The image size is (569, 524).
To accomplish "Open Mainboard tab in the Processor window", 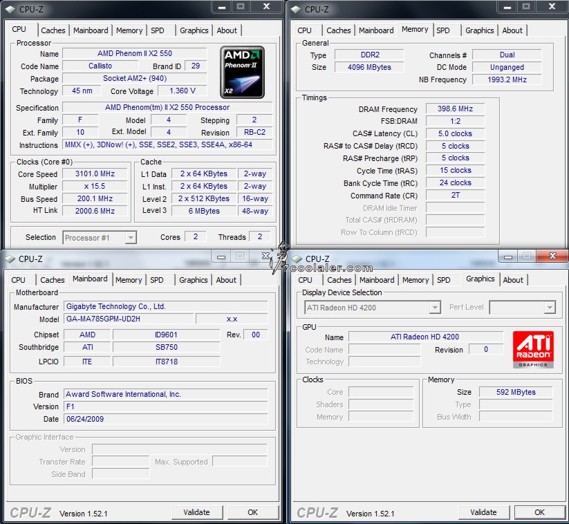I will (x=91, y=30).
